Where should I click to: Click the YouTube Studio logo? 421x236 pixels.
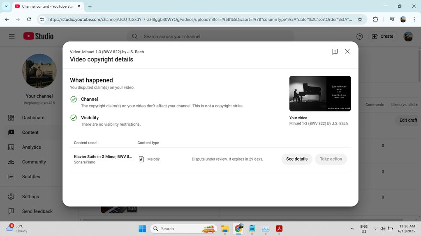click(x=38, y=36)
